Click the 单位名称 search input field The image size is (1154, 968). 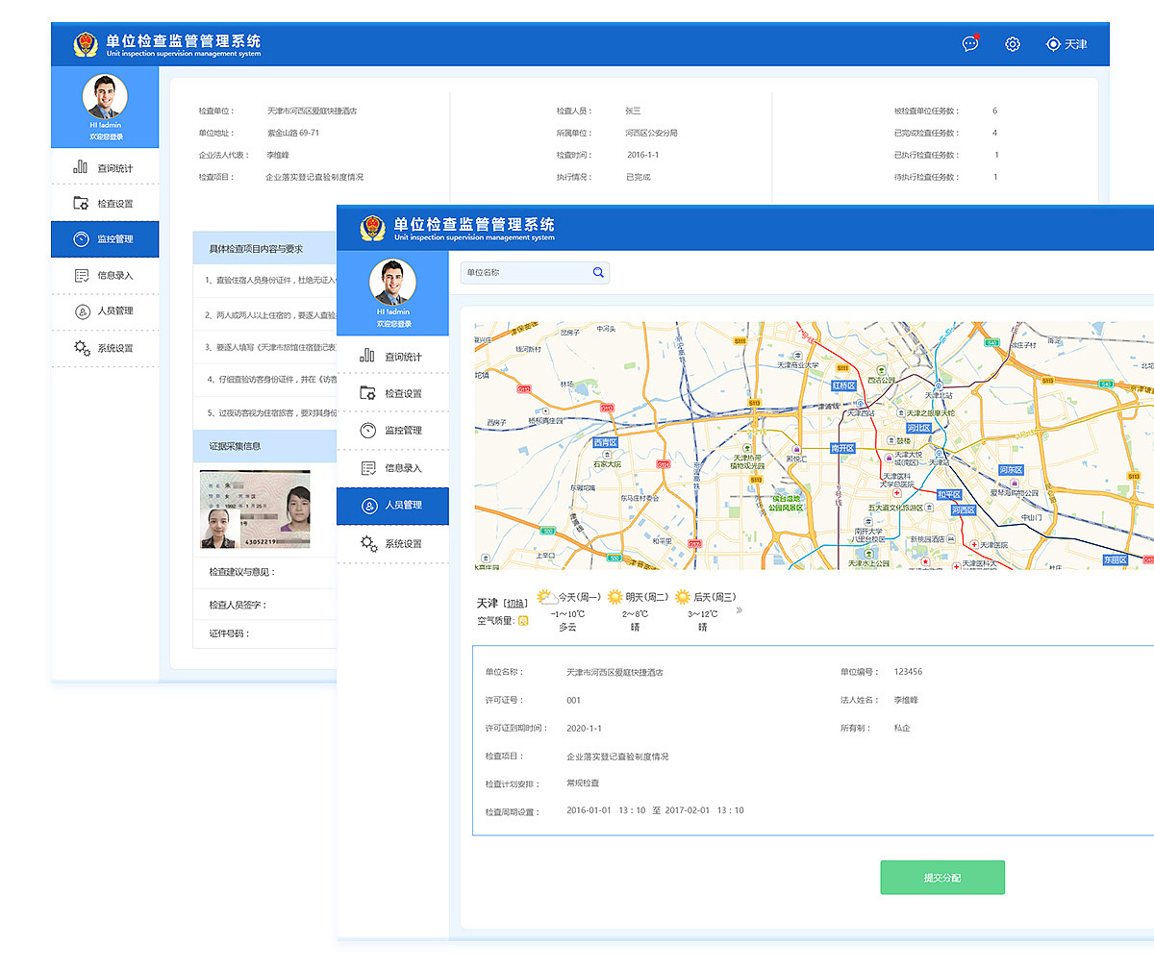pos(535,273)
